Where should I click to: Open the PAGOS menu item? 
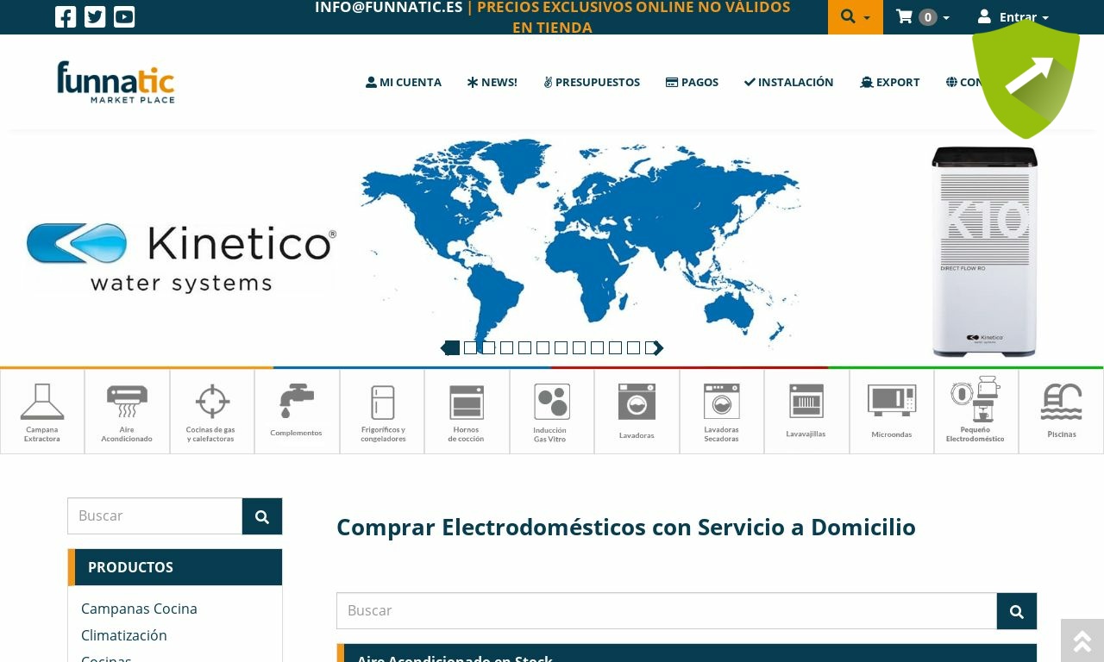click(x=692, y=82)
